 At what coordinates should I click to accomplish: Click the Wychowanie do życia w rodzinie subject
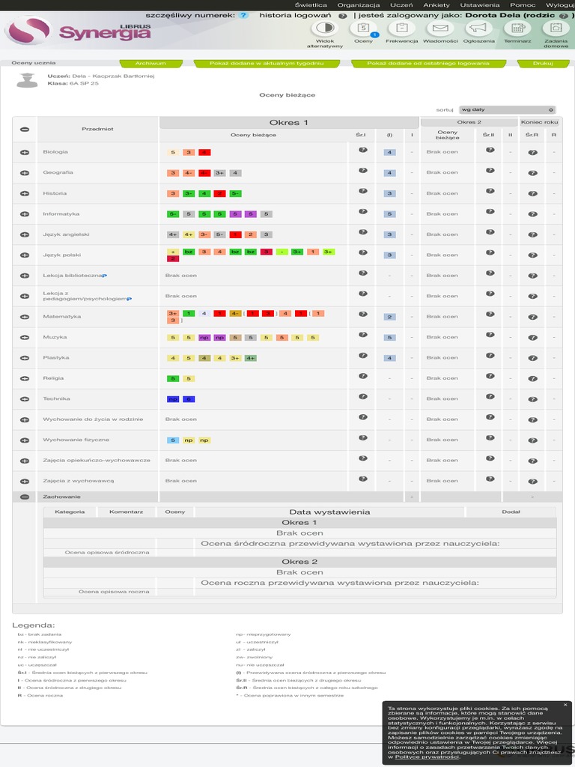point(93,419)
